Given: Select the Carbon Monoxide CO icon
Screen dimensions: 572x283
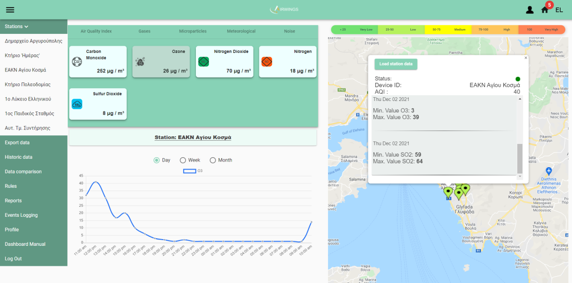Looking at the screenshot, I should tap(77, 61).
